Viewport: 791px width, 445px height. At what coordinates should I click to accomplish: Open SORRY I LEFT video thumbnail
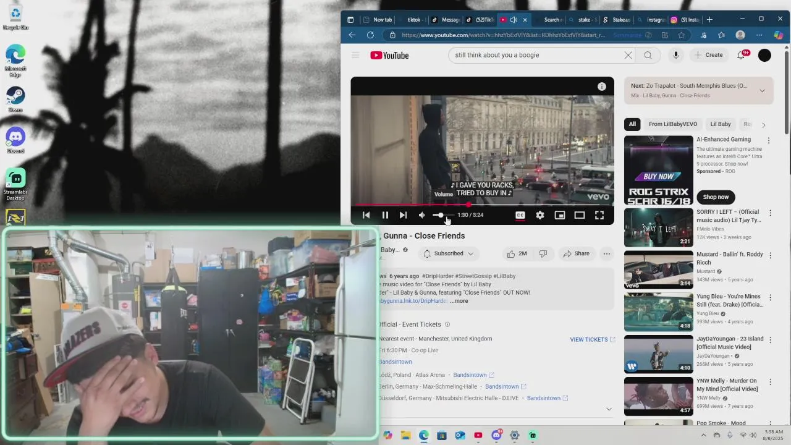coord(659,227)
